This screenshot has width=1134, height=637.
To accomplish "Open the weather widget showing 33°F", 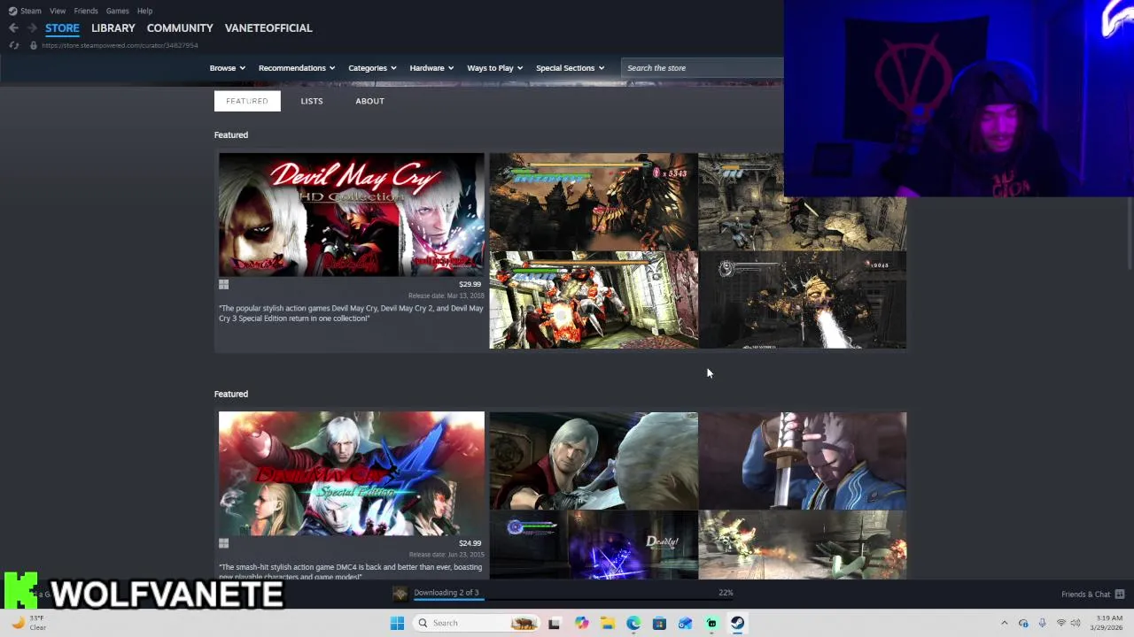I will point(28,623).
